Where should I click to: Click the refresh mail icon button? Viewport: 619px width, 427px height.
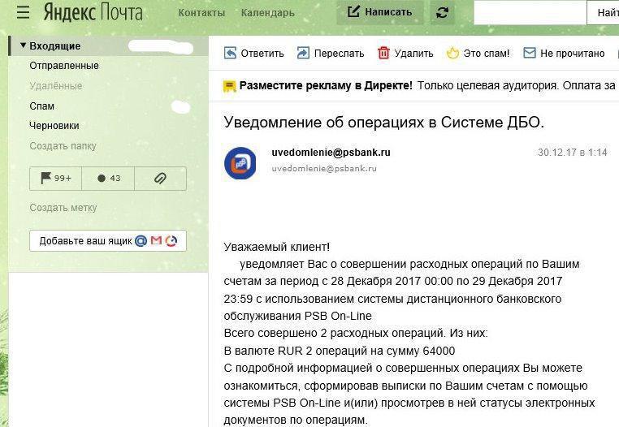pyautogui.click(x=442, y=13)
